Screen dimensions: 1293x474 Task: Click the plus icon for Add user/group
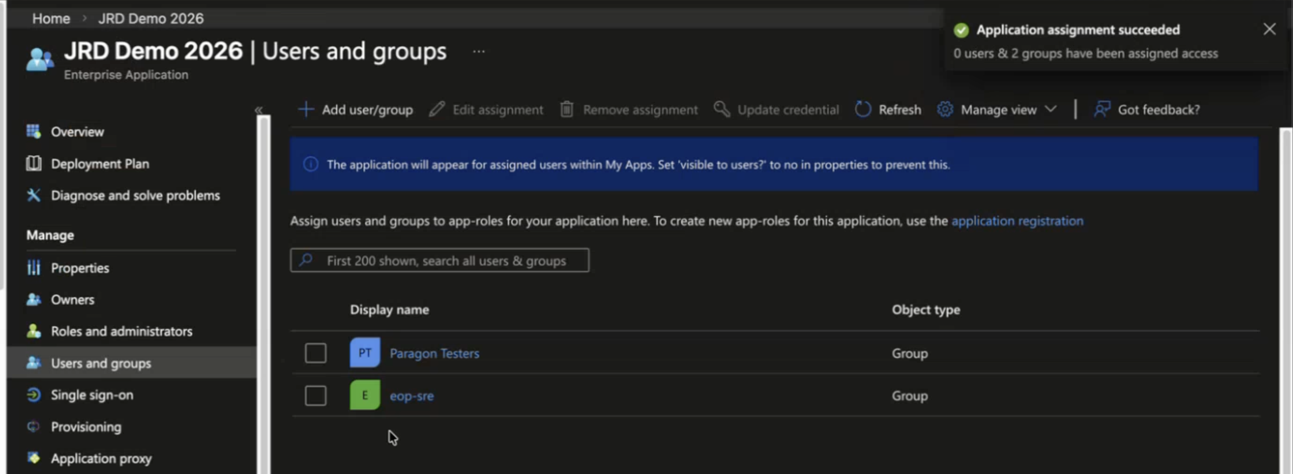tap(306, 109)
